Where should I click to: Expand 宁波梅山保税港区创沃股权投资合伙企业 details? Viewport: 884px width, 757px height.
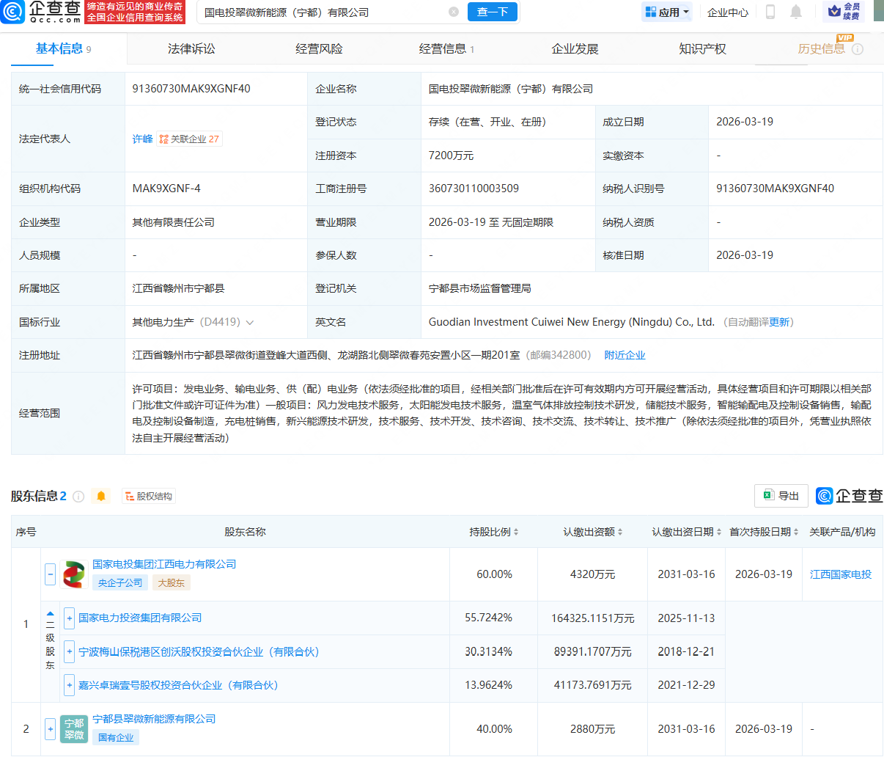click(70, 652)
